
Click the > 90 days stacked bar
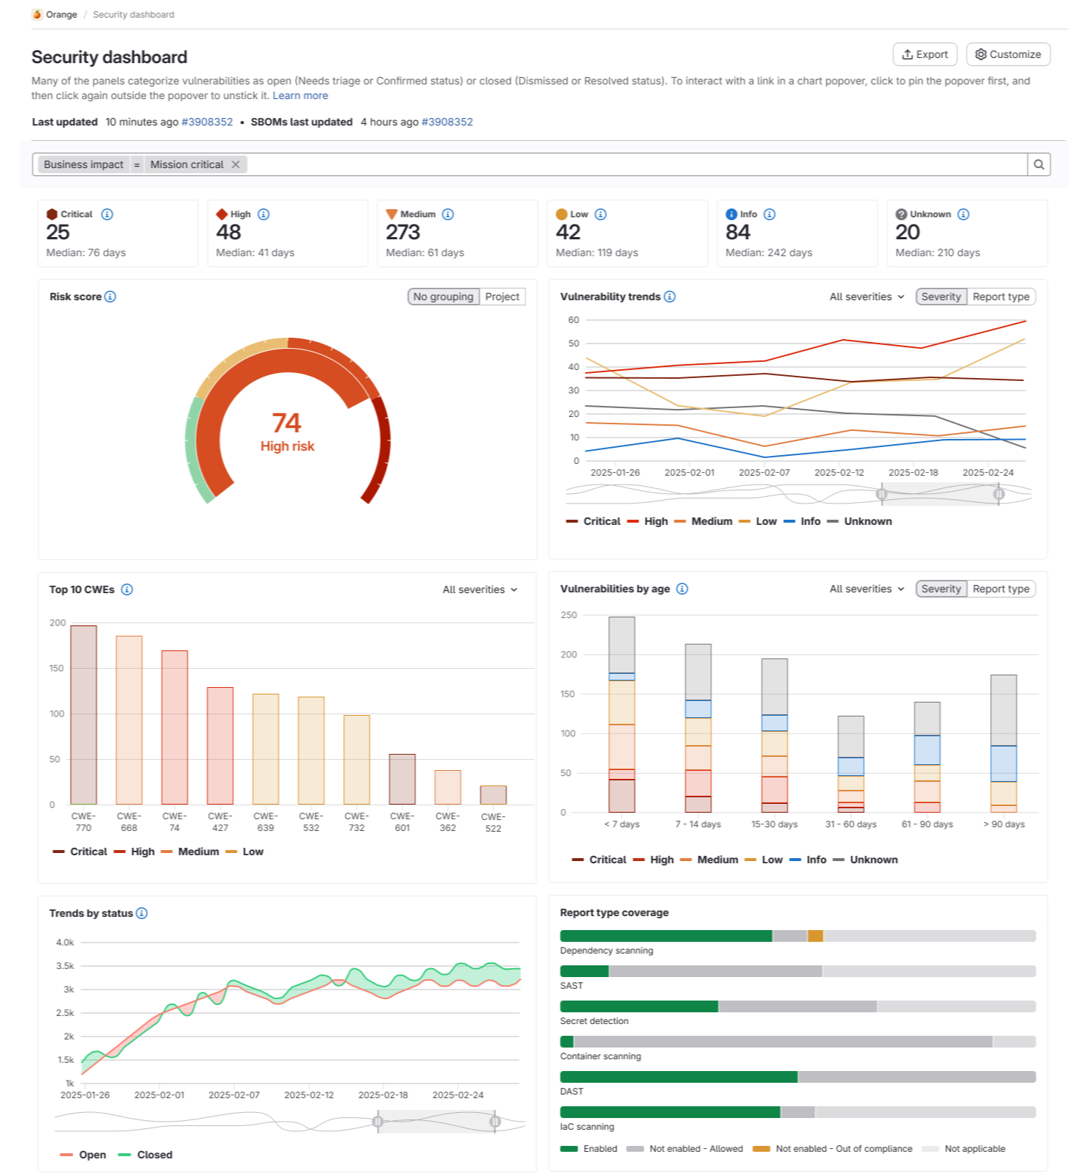(1004, 744)
